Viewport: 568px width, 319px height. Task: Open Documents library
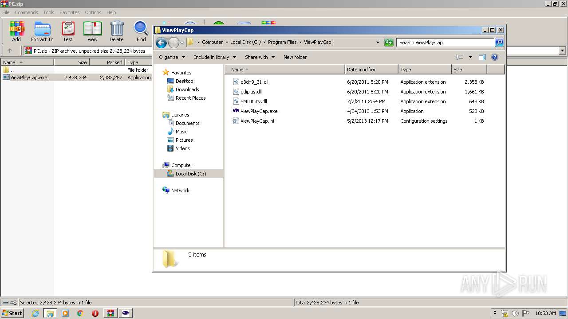pos(187,123)
